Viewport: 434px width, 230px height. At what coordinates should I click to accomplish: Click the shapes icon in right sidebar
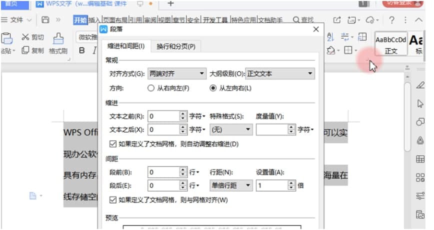click(420, 122)
